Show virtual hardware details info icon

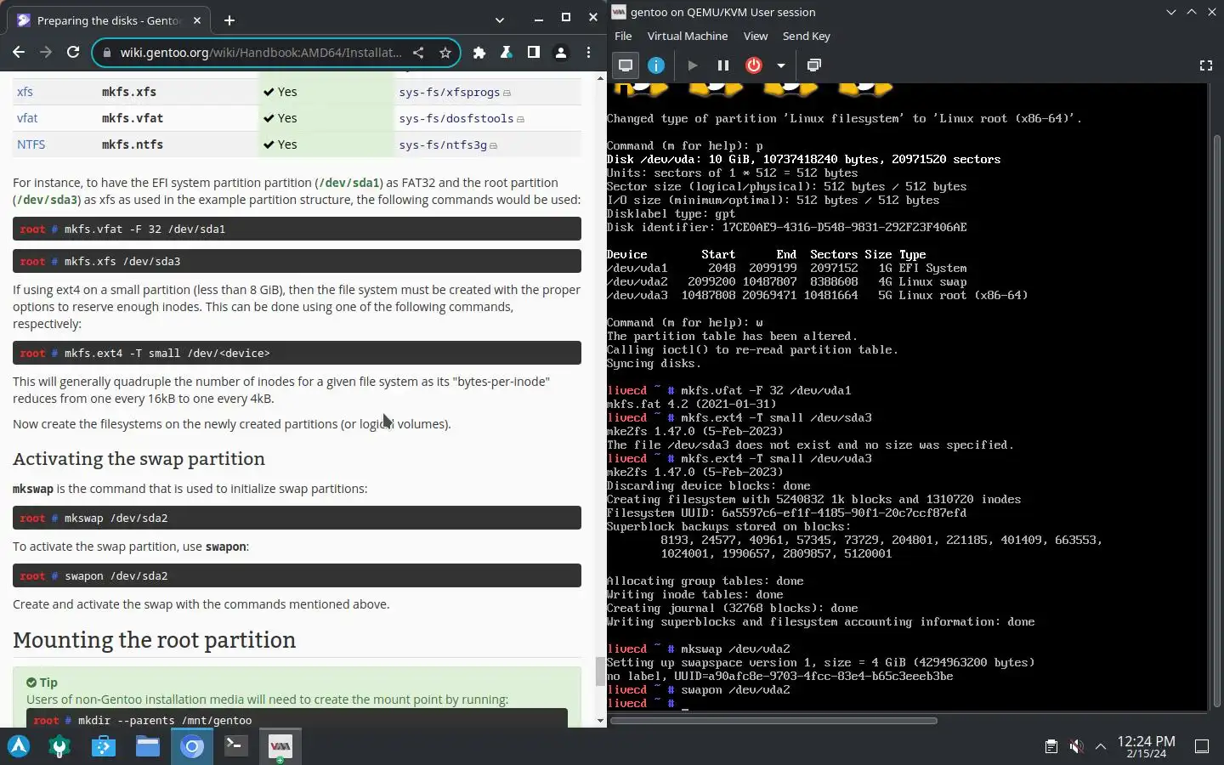tap(656, 65)
